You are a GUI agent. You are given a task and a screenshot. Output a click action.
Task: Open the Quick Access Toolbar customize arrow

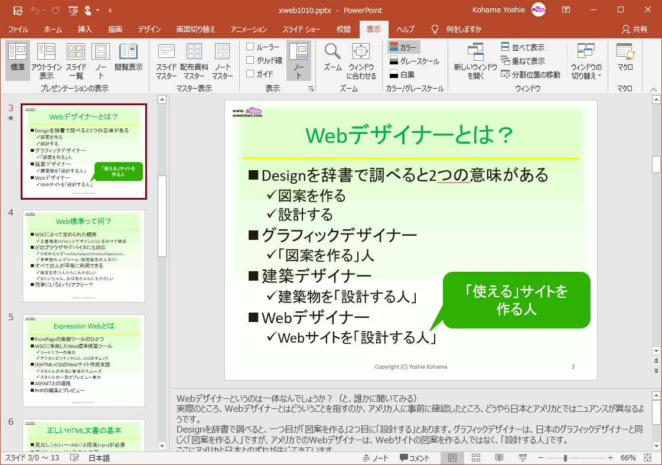[110, 11]
